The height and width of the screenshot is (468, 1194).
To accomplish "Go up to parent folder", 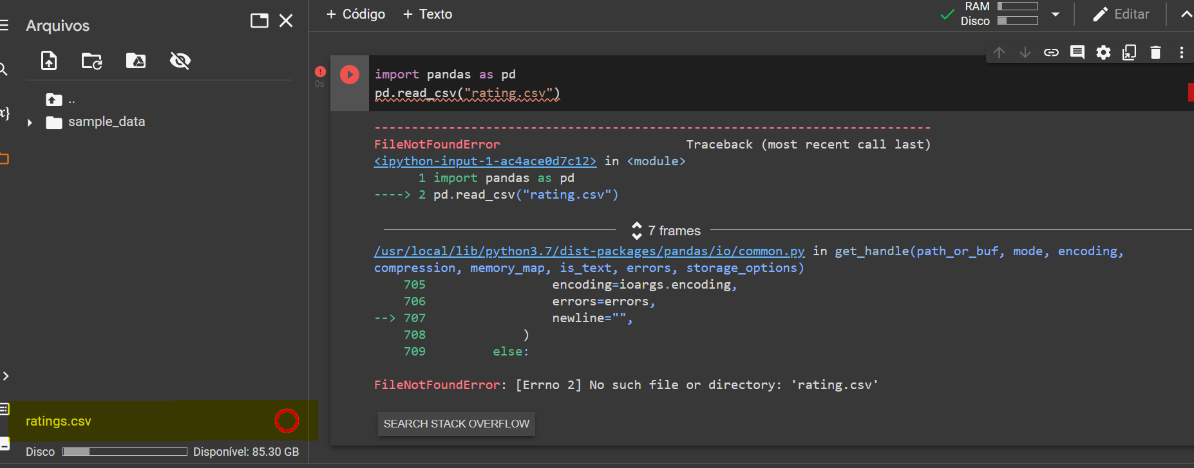I will click(x=54, y=100).
